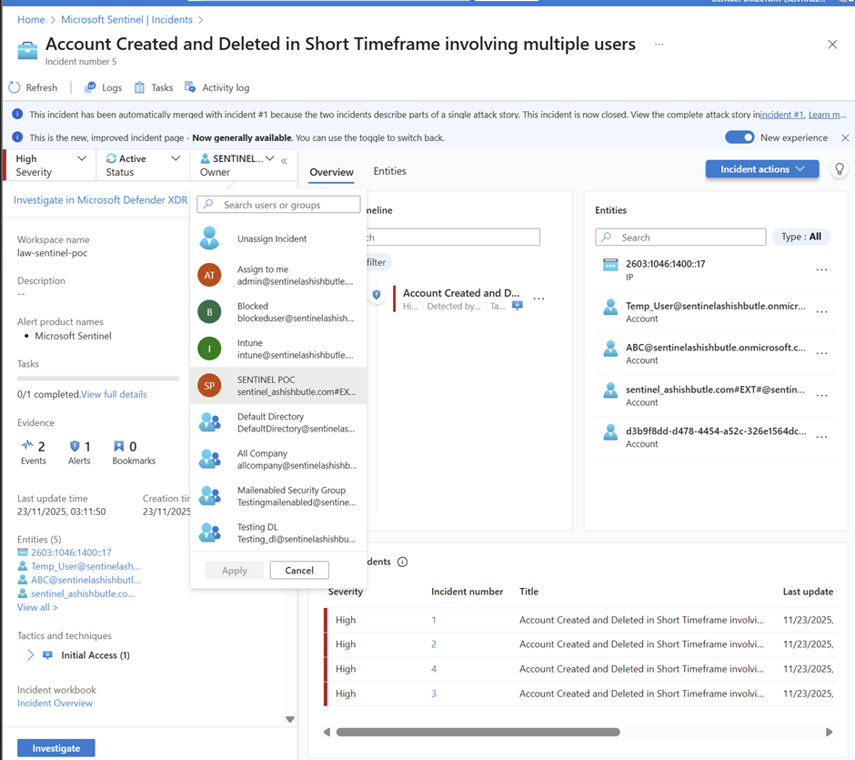Collapse the left details pane chevrons
This screenshot has width=855, height=760.
coord(285,161)
